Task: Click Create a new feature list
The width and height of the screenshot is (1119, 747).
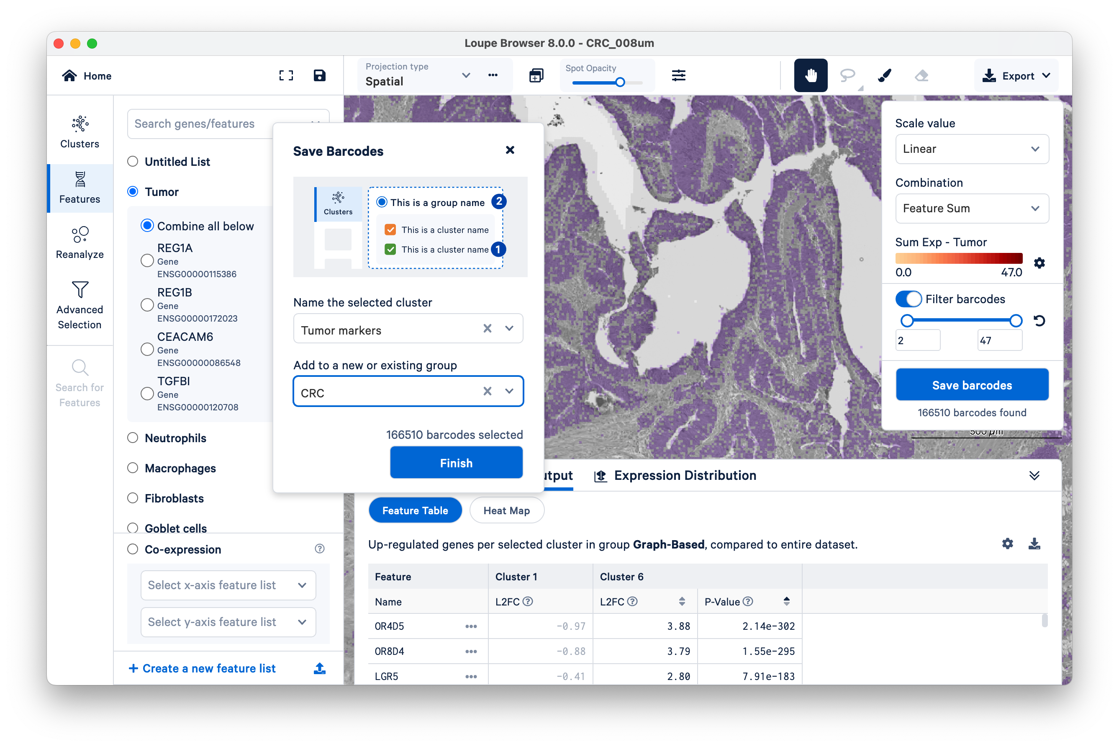Action: pyautogui.click(x=203, y=668)
